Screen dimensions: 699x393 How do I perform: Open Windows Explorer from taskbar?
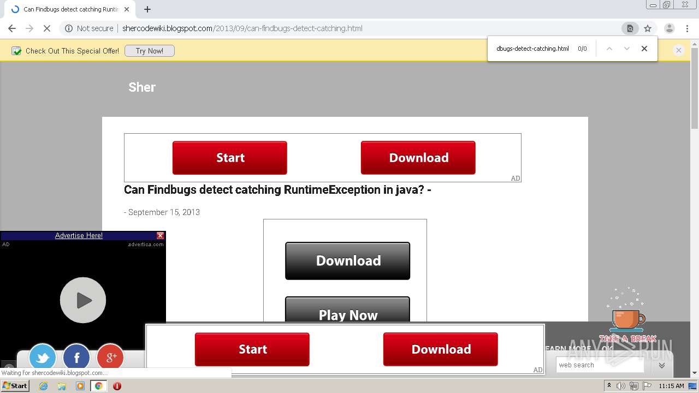point(62,386)
